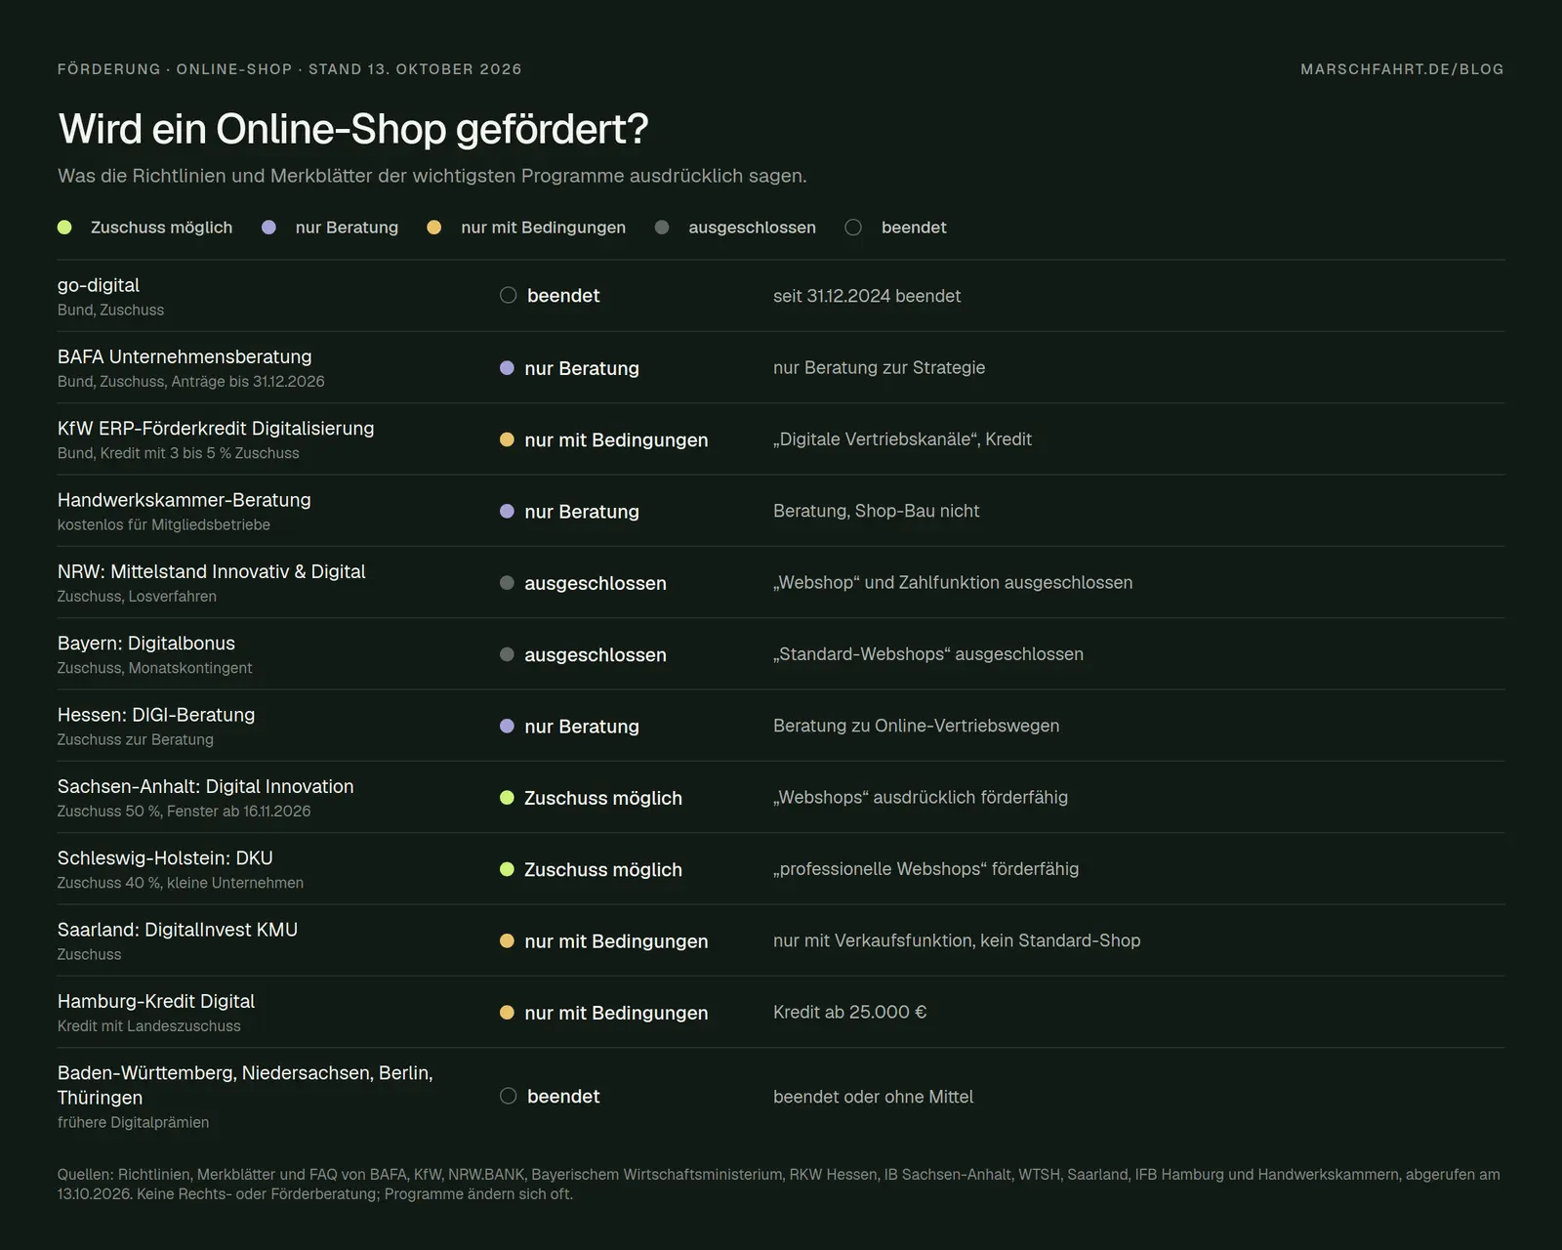Click the purple status dot in BAFA Unternehmensberatung row

[x=507, y=368]
